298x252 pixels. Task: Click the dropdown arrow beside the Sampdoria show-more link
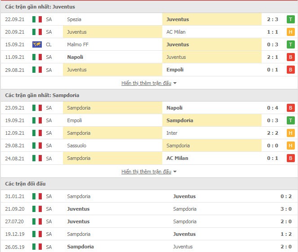coord(175,172)
